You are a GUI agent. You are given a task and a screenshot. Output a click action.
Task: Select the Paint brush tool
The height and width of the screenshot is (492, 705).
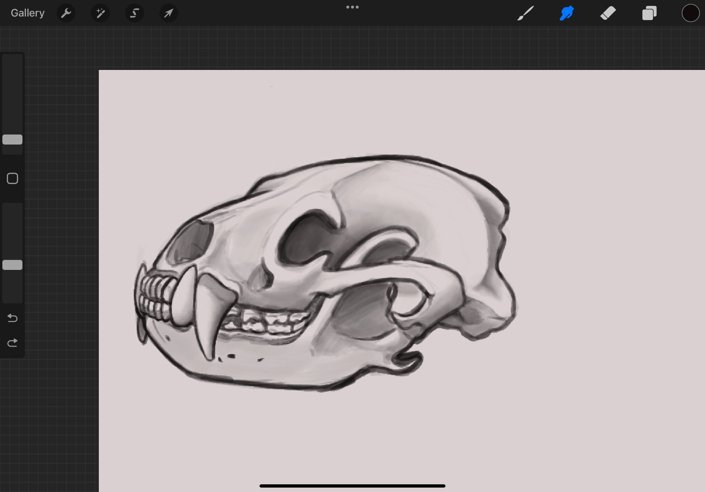525,13
